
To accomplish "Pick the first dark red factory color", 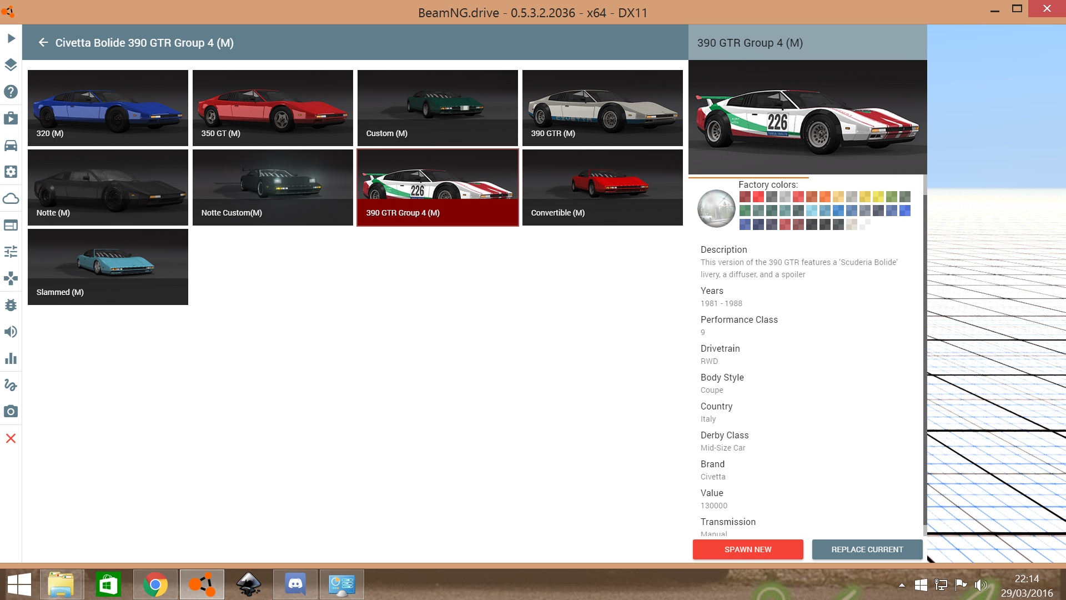I will (745, 197).
